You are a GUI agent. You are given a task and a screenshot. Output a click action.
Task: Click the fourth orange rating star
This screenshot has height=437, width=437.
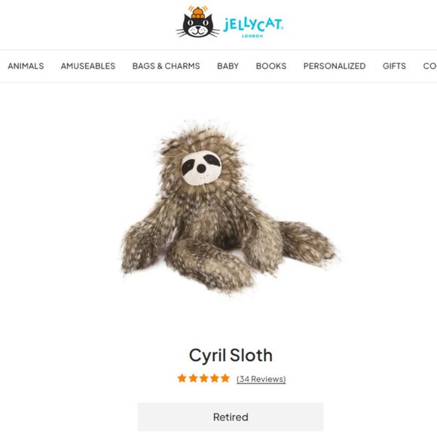pyautogui.click(x=214, y=378)
